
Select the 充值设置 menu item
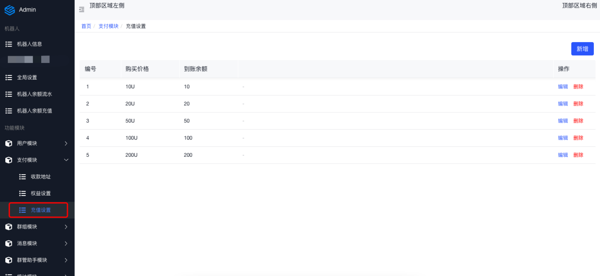(40, 210)
